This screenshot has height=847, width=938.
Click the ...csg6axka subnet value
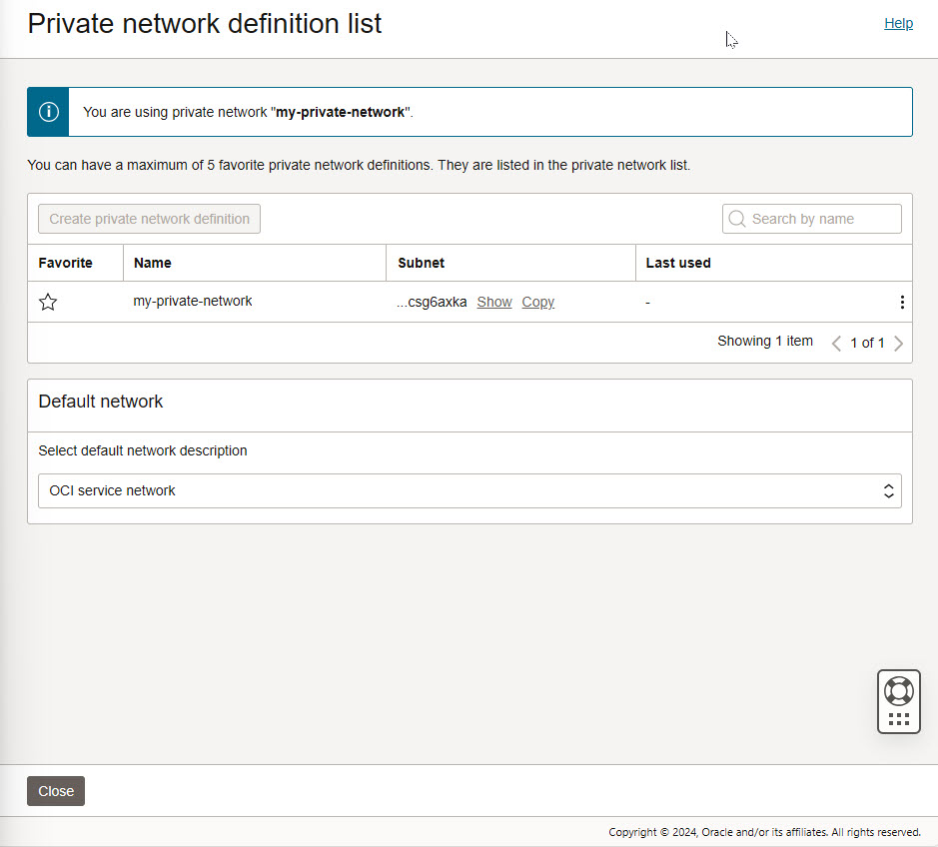[x=432, y=302]
